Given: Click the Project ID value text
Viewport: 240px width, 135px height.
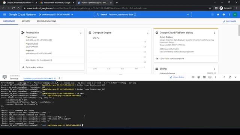Looking at the screenshot, I should pos(39,53).
